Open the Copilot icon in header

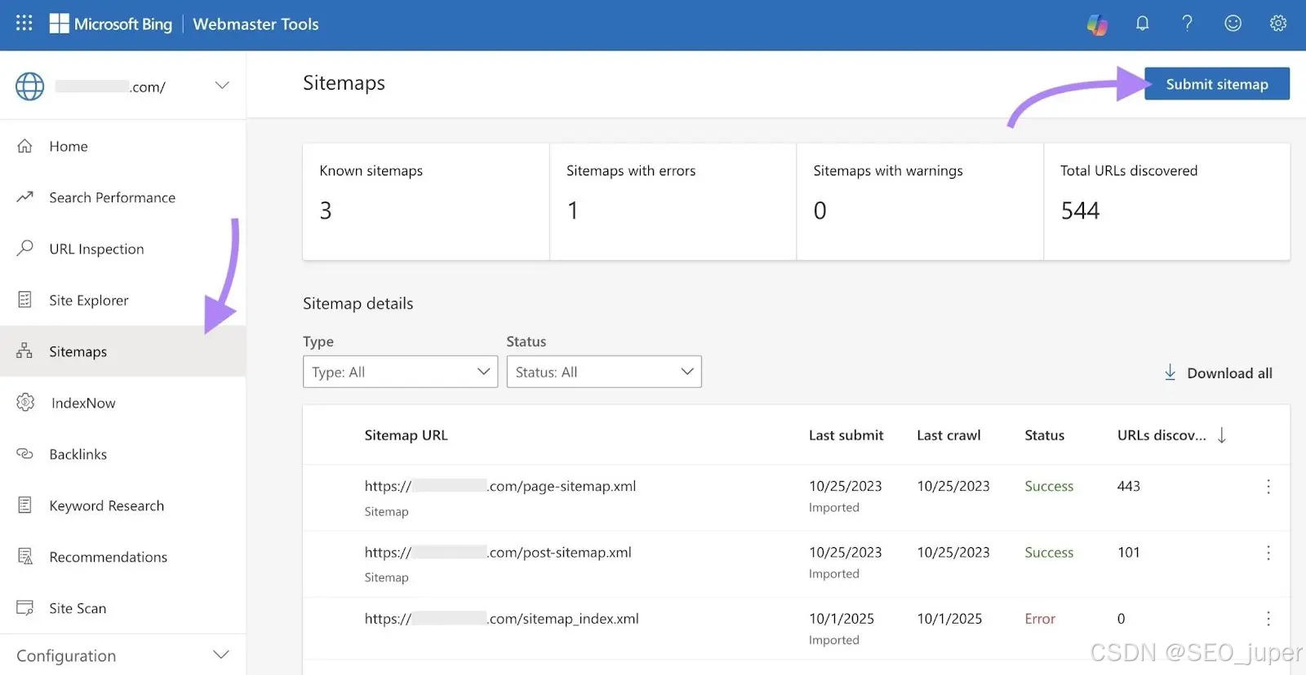tap(1098, 24)
